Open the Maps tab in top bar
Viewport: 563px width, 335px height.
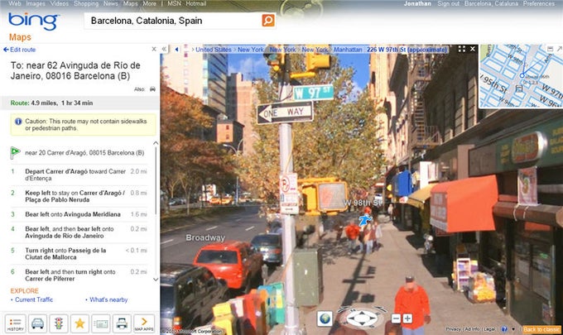click(x=130, y=3)
